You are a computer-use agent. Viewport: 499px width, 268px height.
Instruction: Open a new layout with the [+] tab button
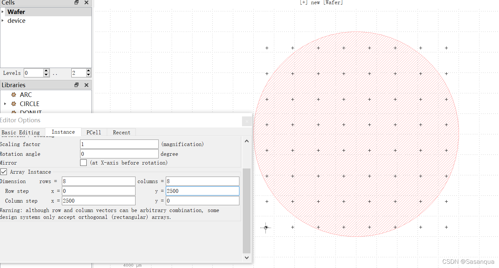click(x=303, y=2)
